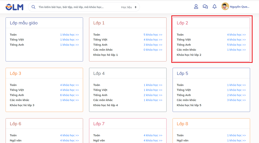Open the Nguyễn Qua... account name
The height and width of the screenshot is (143, 259).
click(x=240, y=7)
